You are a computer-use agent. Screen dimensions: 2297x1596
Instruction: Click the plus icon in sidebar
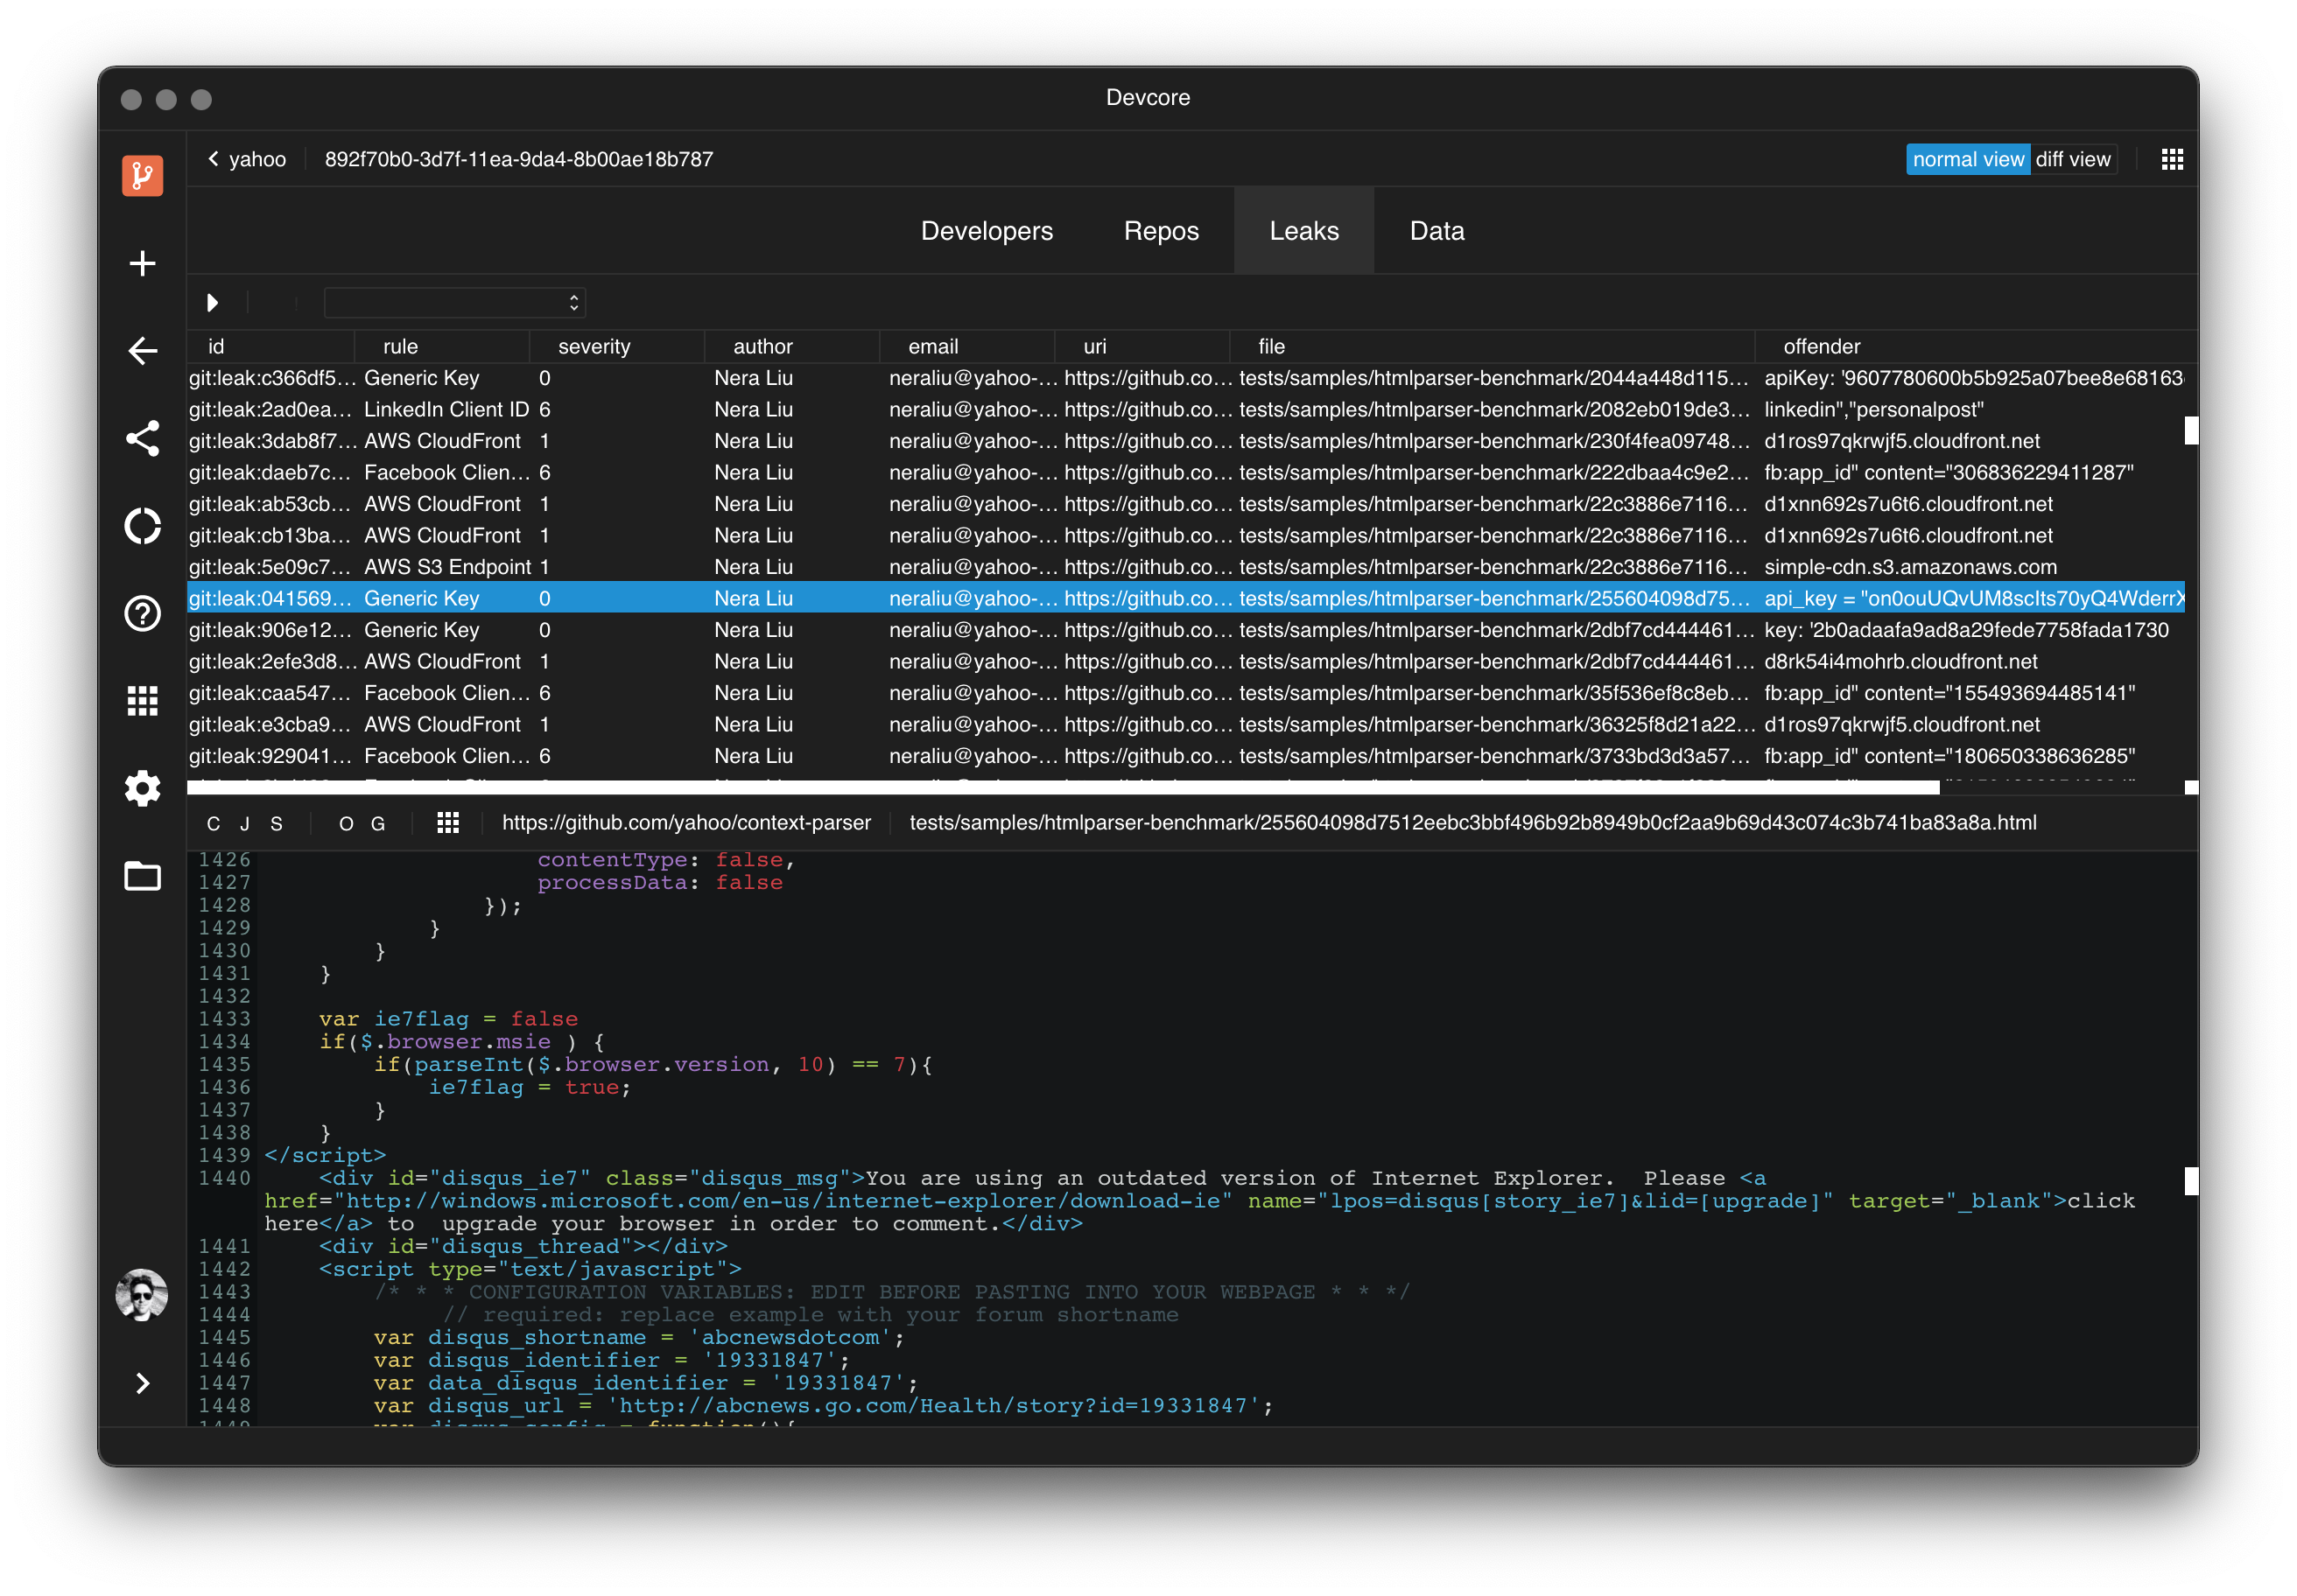(142, 263)
